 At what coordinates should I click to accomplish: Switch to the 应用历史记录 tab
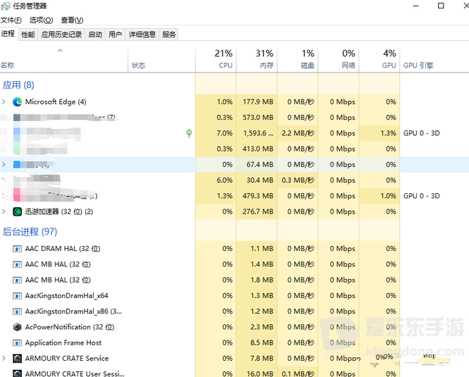(62, 34)
